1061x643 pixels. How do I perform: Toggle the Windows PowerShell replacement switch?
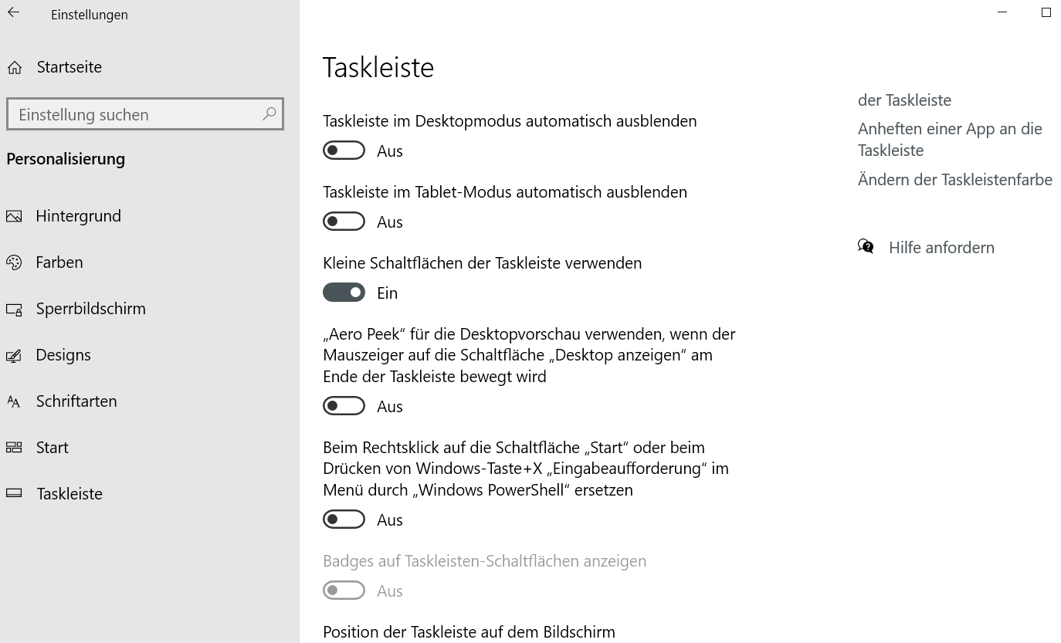tap(344, 519)
